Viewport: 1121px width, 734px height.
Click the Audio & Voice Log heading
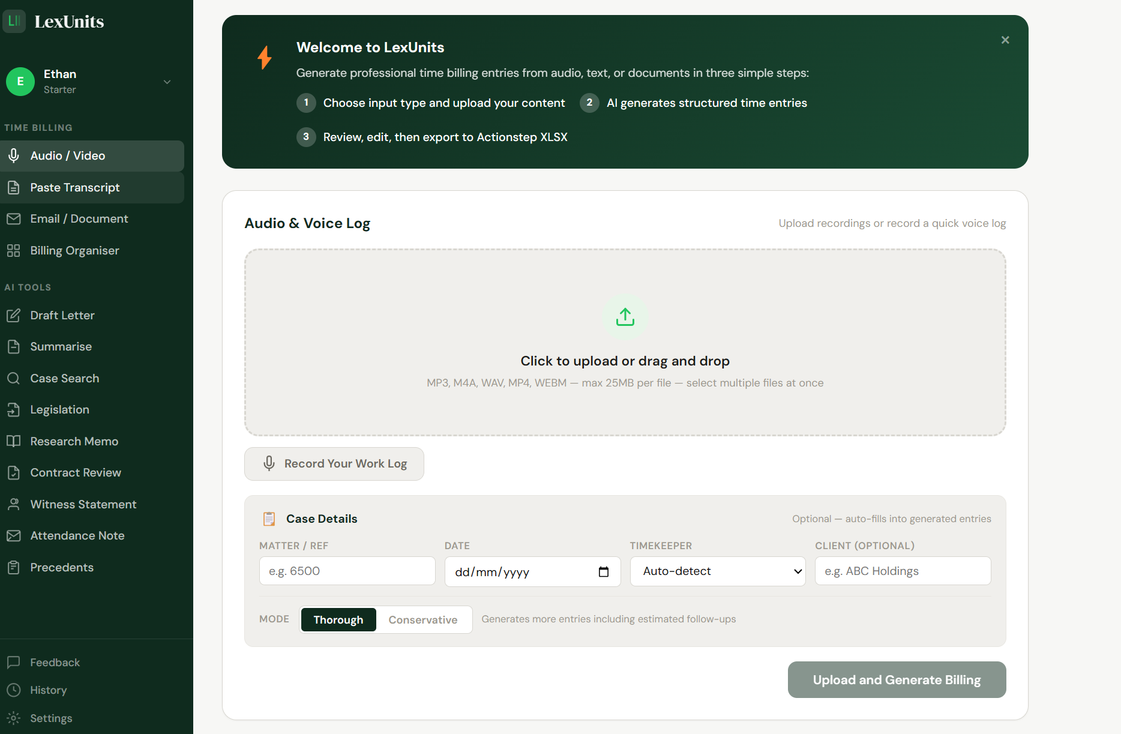coord(308,223)
